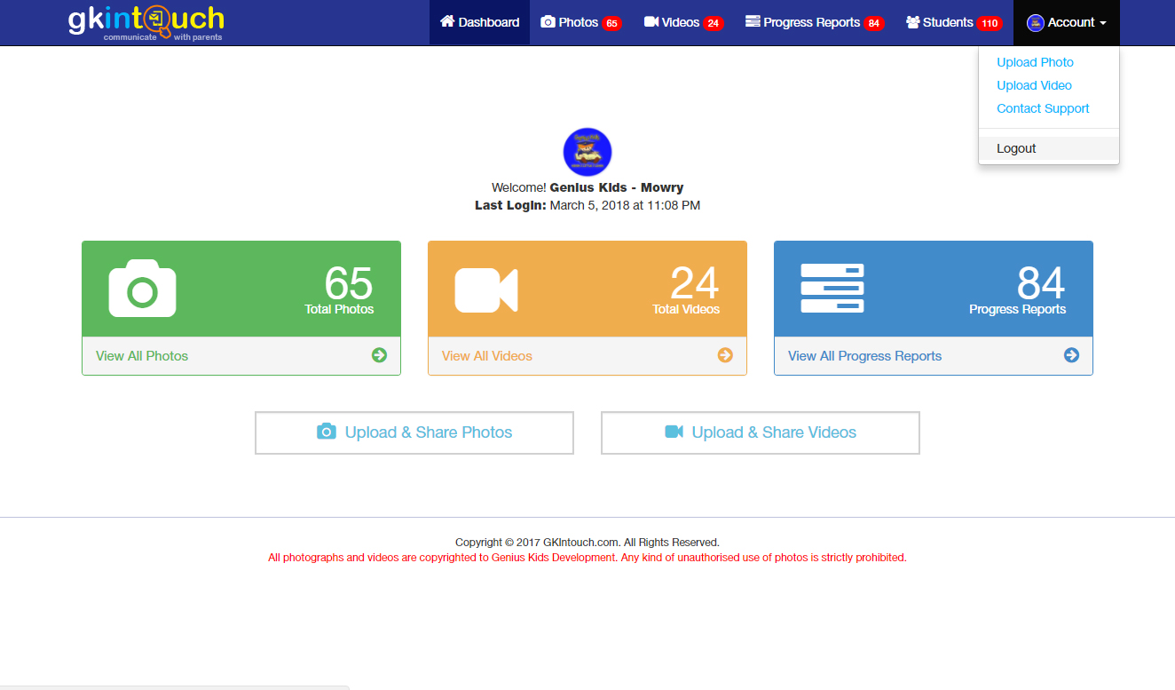Click the arrow icon beside View All Photos
1175x690 pixels.
tap(379, 355)
